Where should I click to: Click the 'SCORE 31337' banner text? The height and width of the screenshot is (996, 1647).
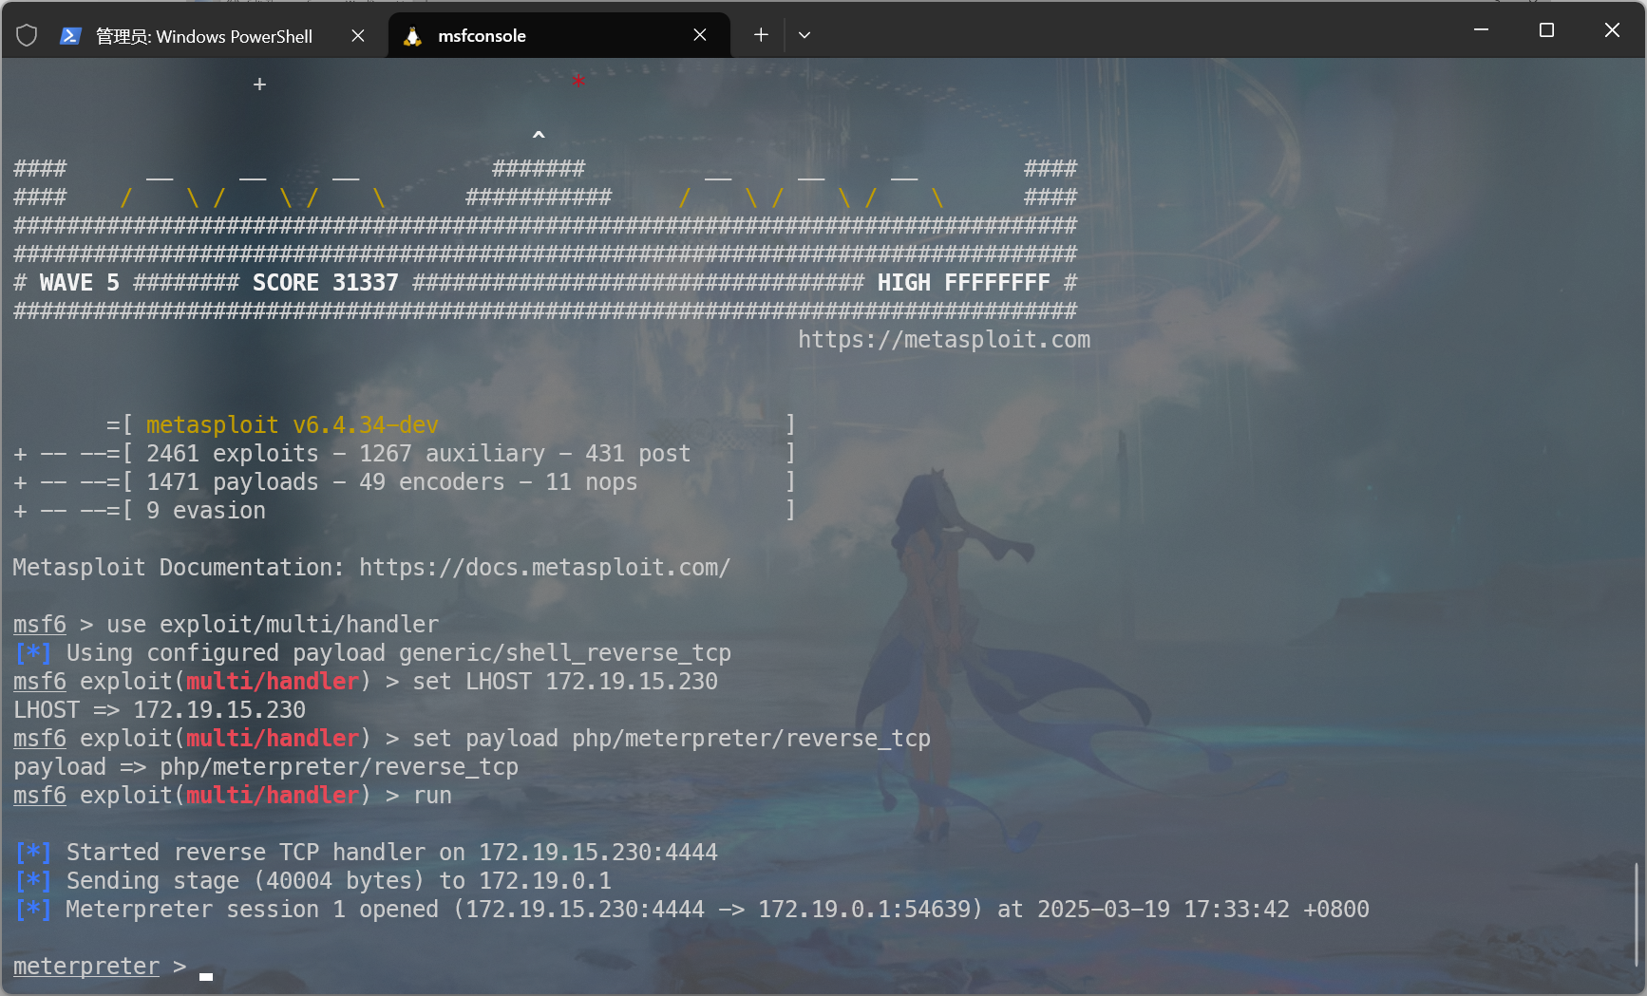pos(326,283)
